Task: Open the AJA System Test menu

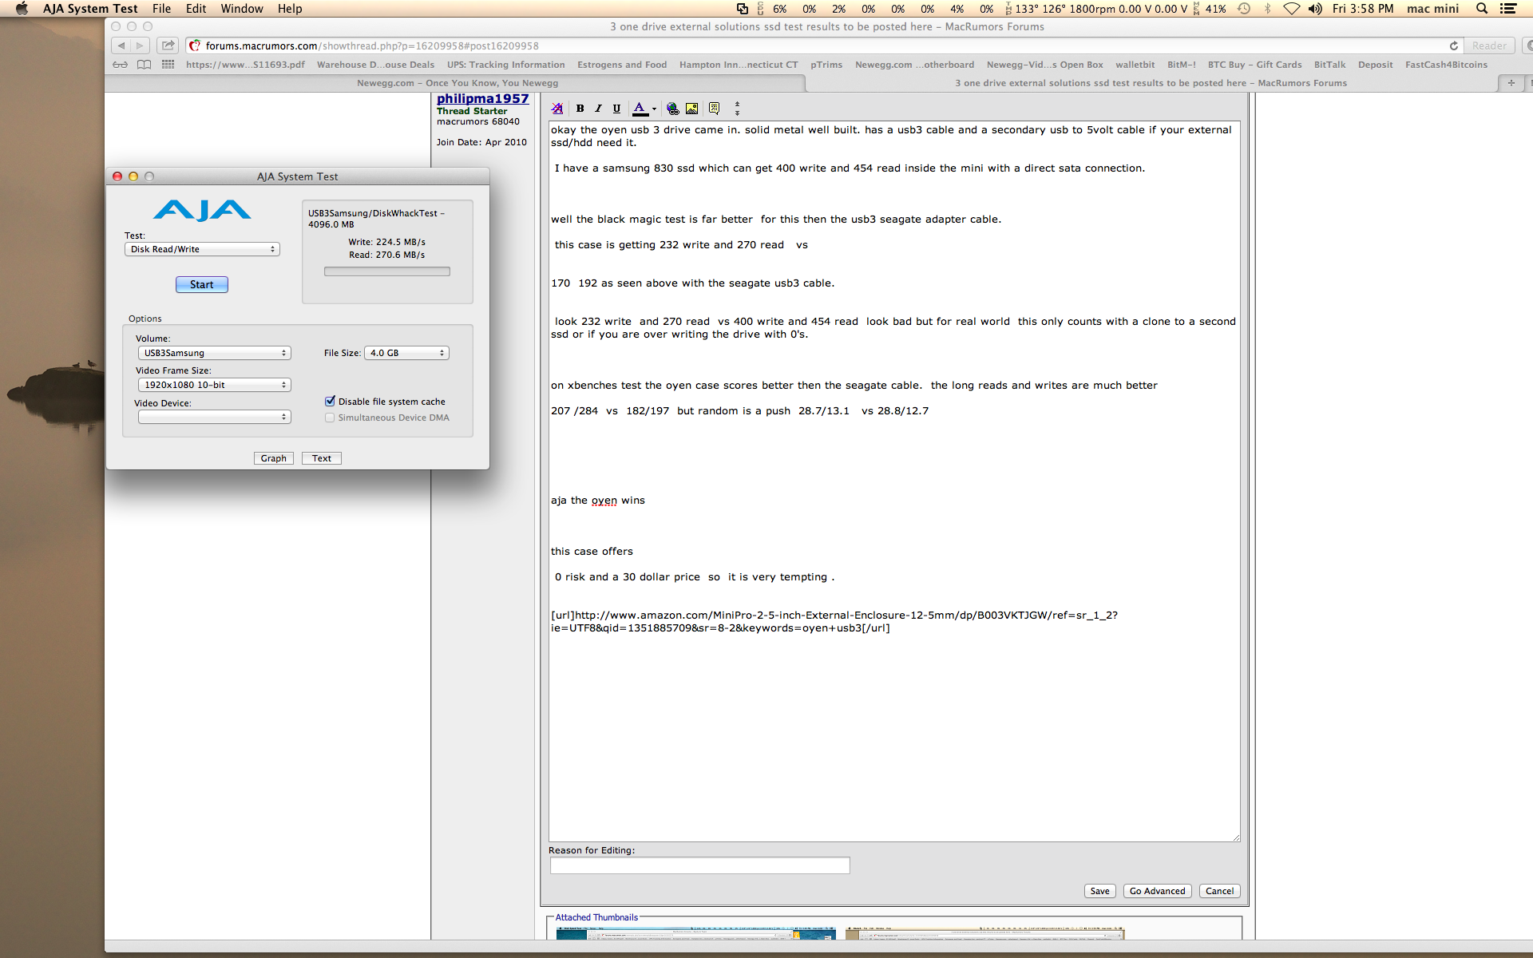Action: pyautogui.click(x=90, y=9)
